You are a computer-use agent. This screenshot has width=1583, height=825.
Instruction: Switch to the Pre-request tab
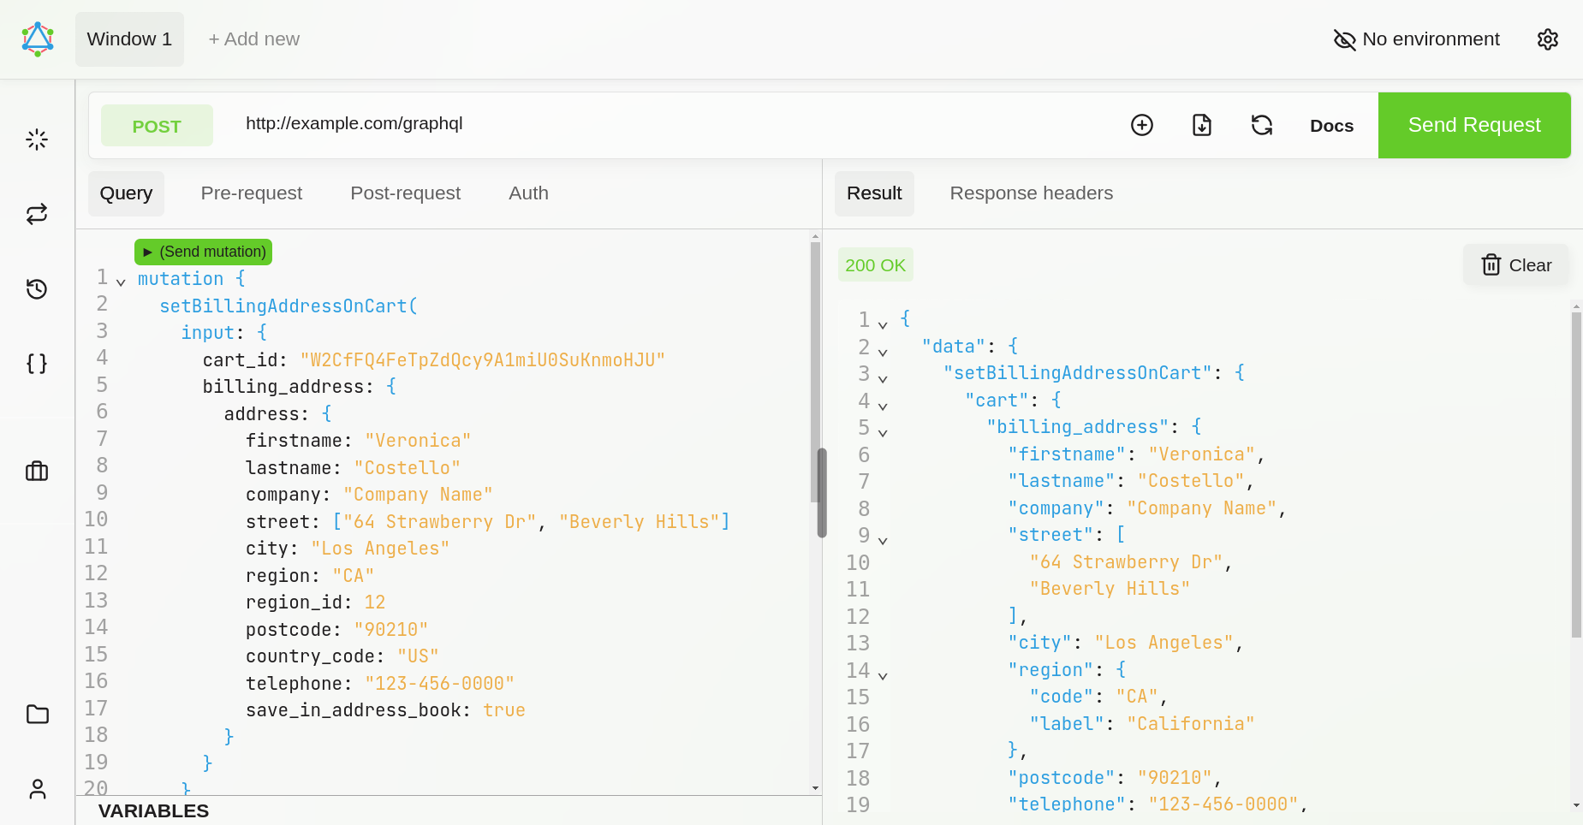tap(252, 193)
